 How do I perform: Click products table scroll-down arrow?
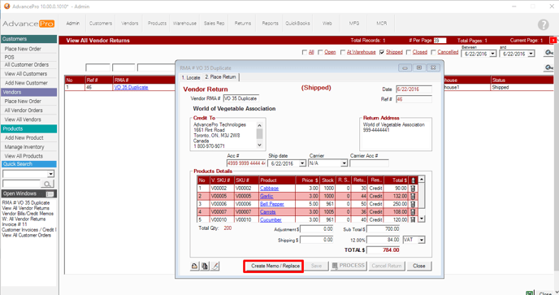pos(422,219)
